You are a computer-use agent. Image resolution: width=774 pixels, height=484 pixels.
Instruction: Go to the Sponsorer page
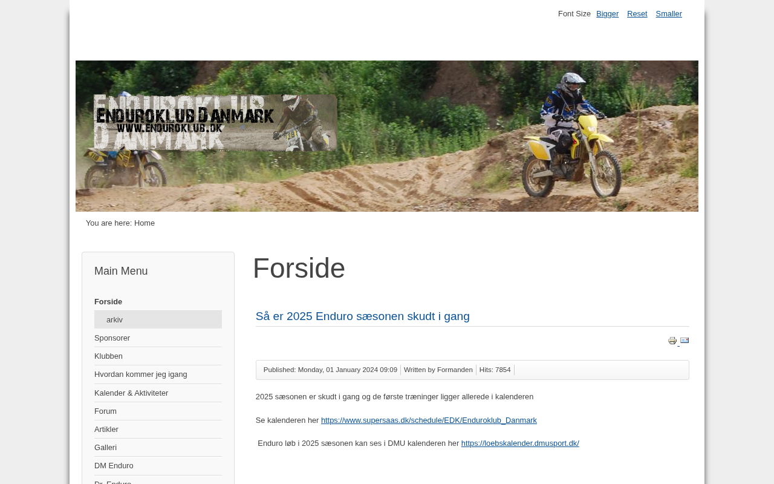pos(112,338)
